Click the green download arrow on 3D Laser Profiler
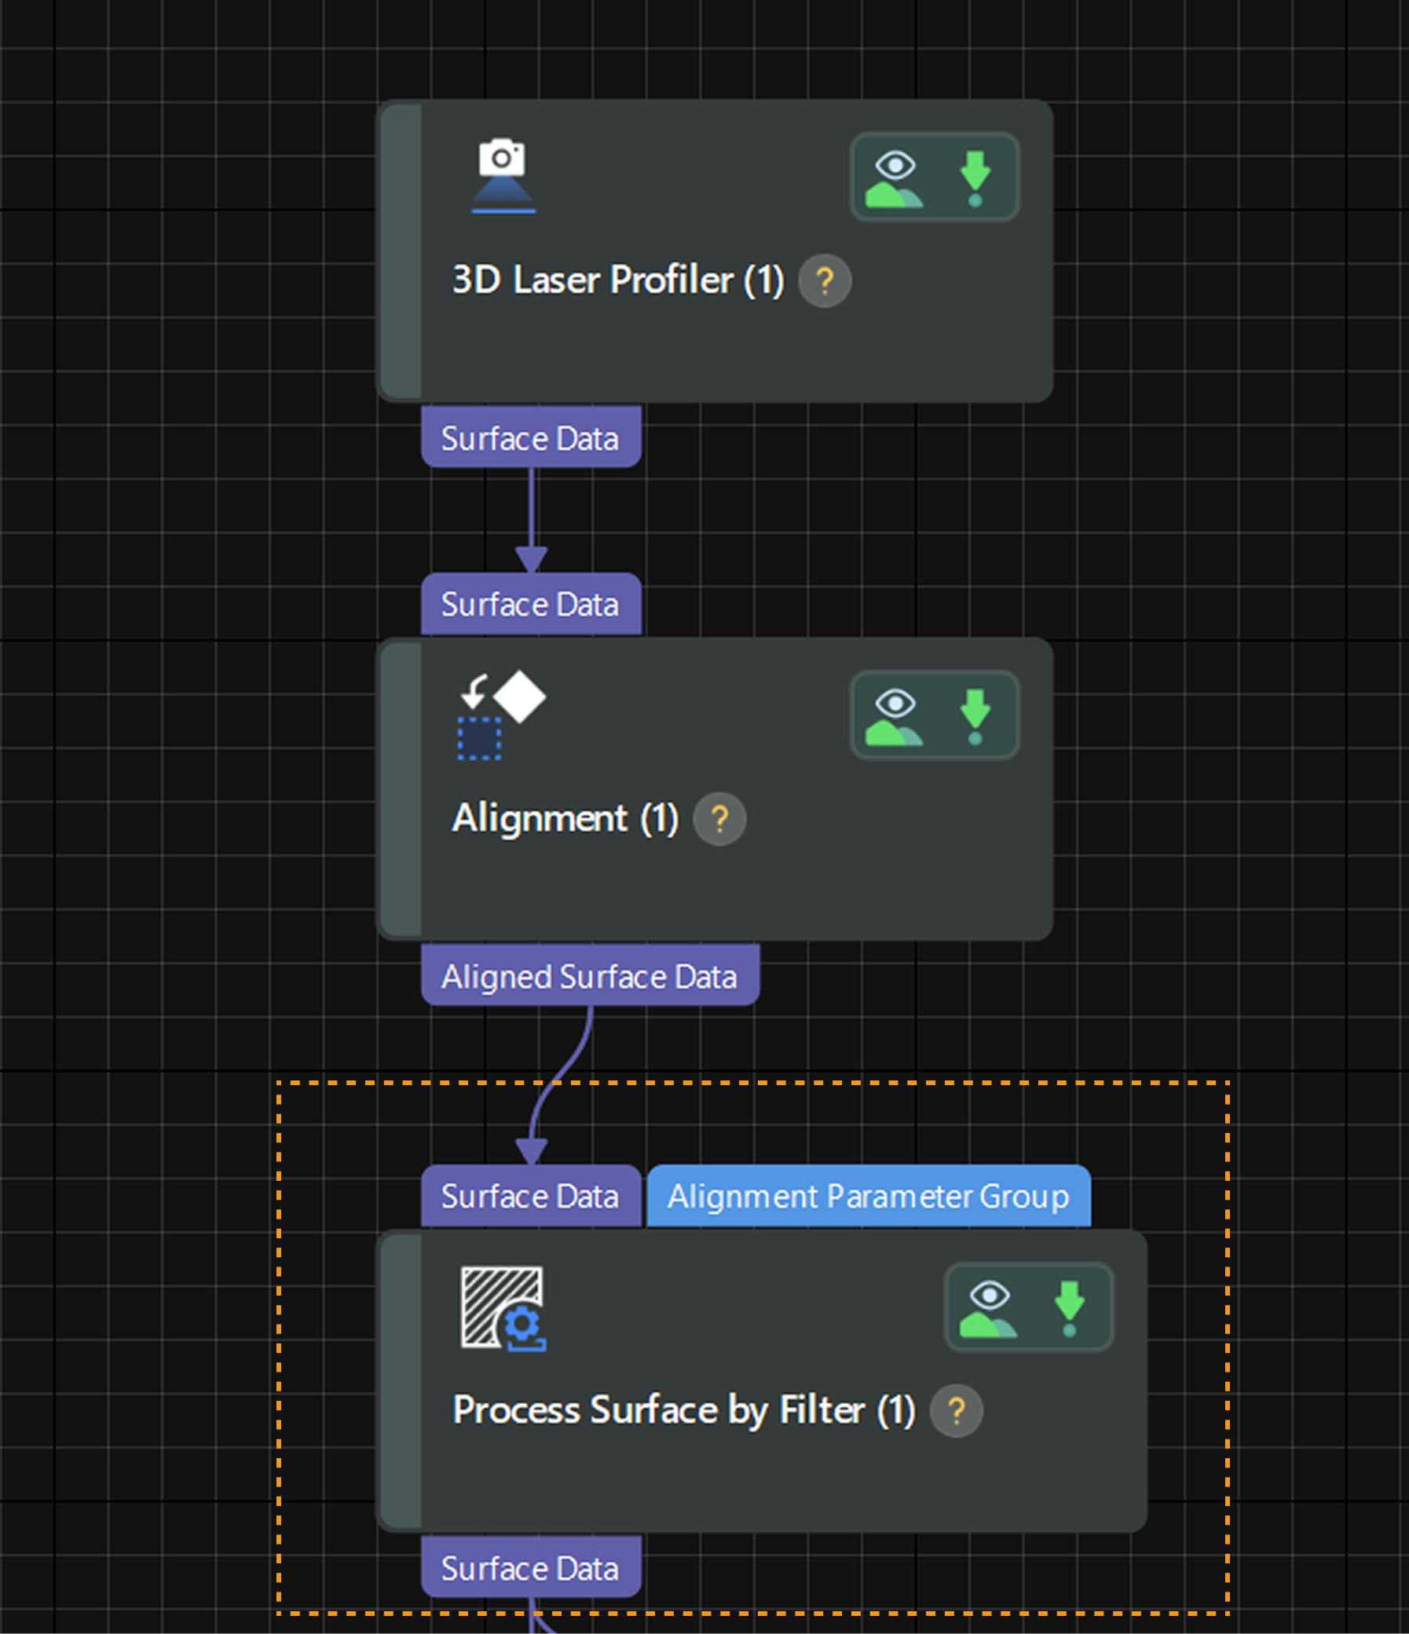Viewport: 1409px width, 1634px height. (976, 168)
